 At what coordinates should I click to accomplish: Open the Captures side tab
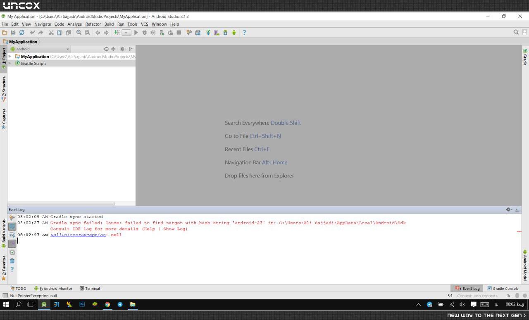tap(4, 119)
